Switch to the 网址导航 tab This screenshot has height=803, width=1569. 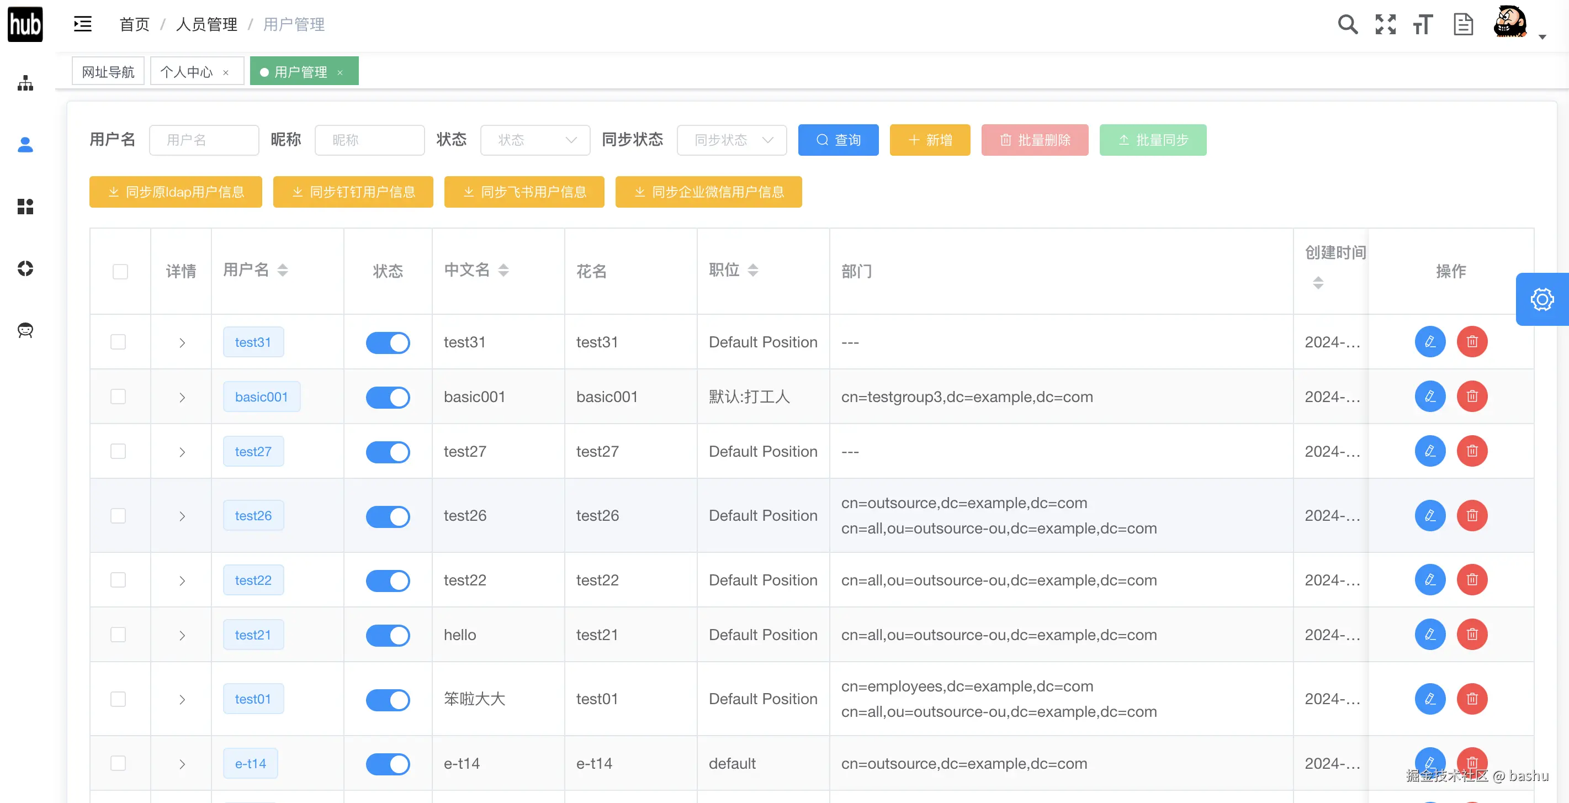(x=108, y=72)
